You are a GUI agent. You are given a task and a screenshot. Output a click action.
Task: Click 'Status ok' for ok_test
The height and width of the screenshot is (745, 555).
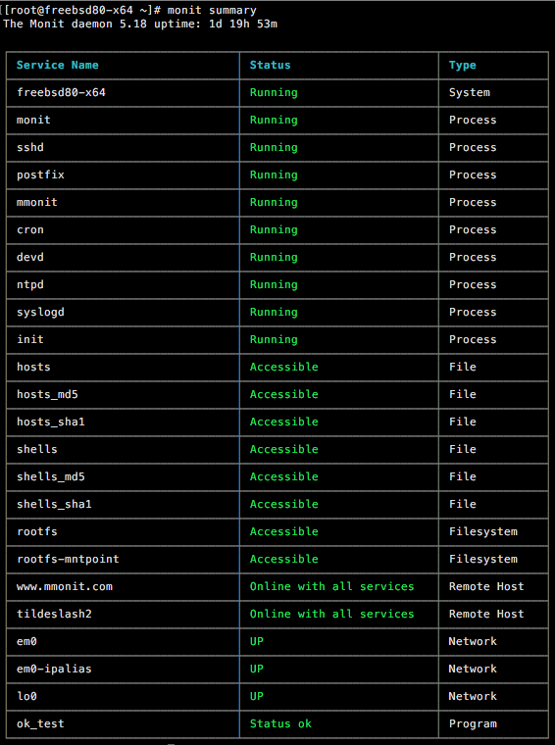tap(280, 723)
